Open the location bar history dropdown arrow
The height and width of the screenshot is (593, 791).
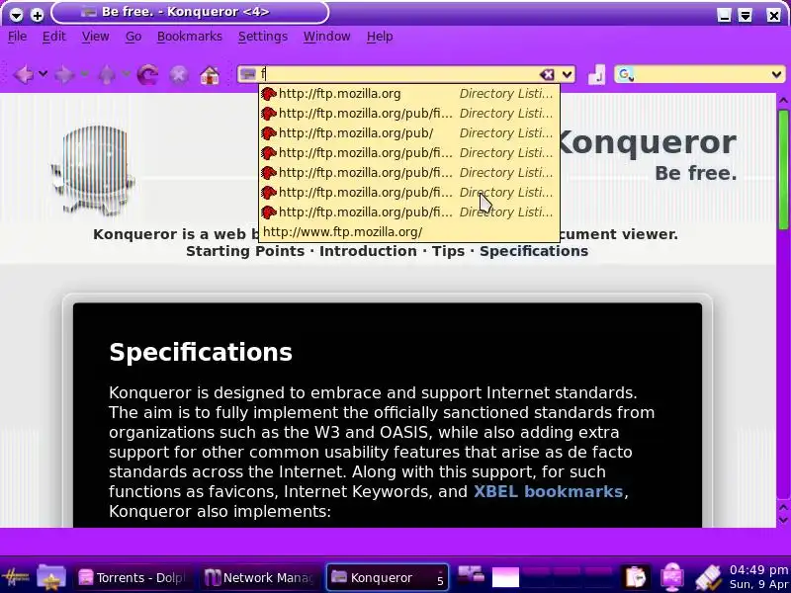[567, 75]
